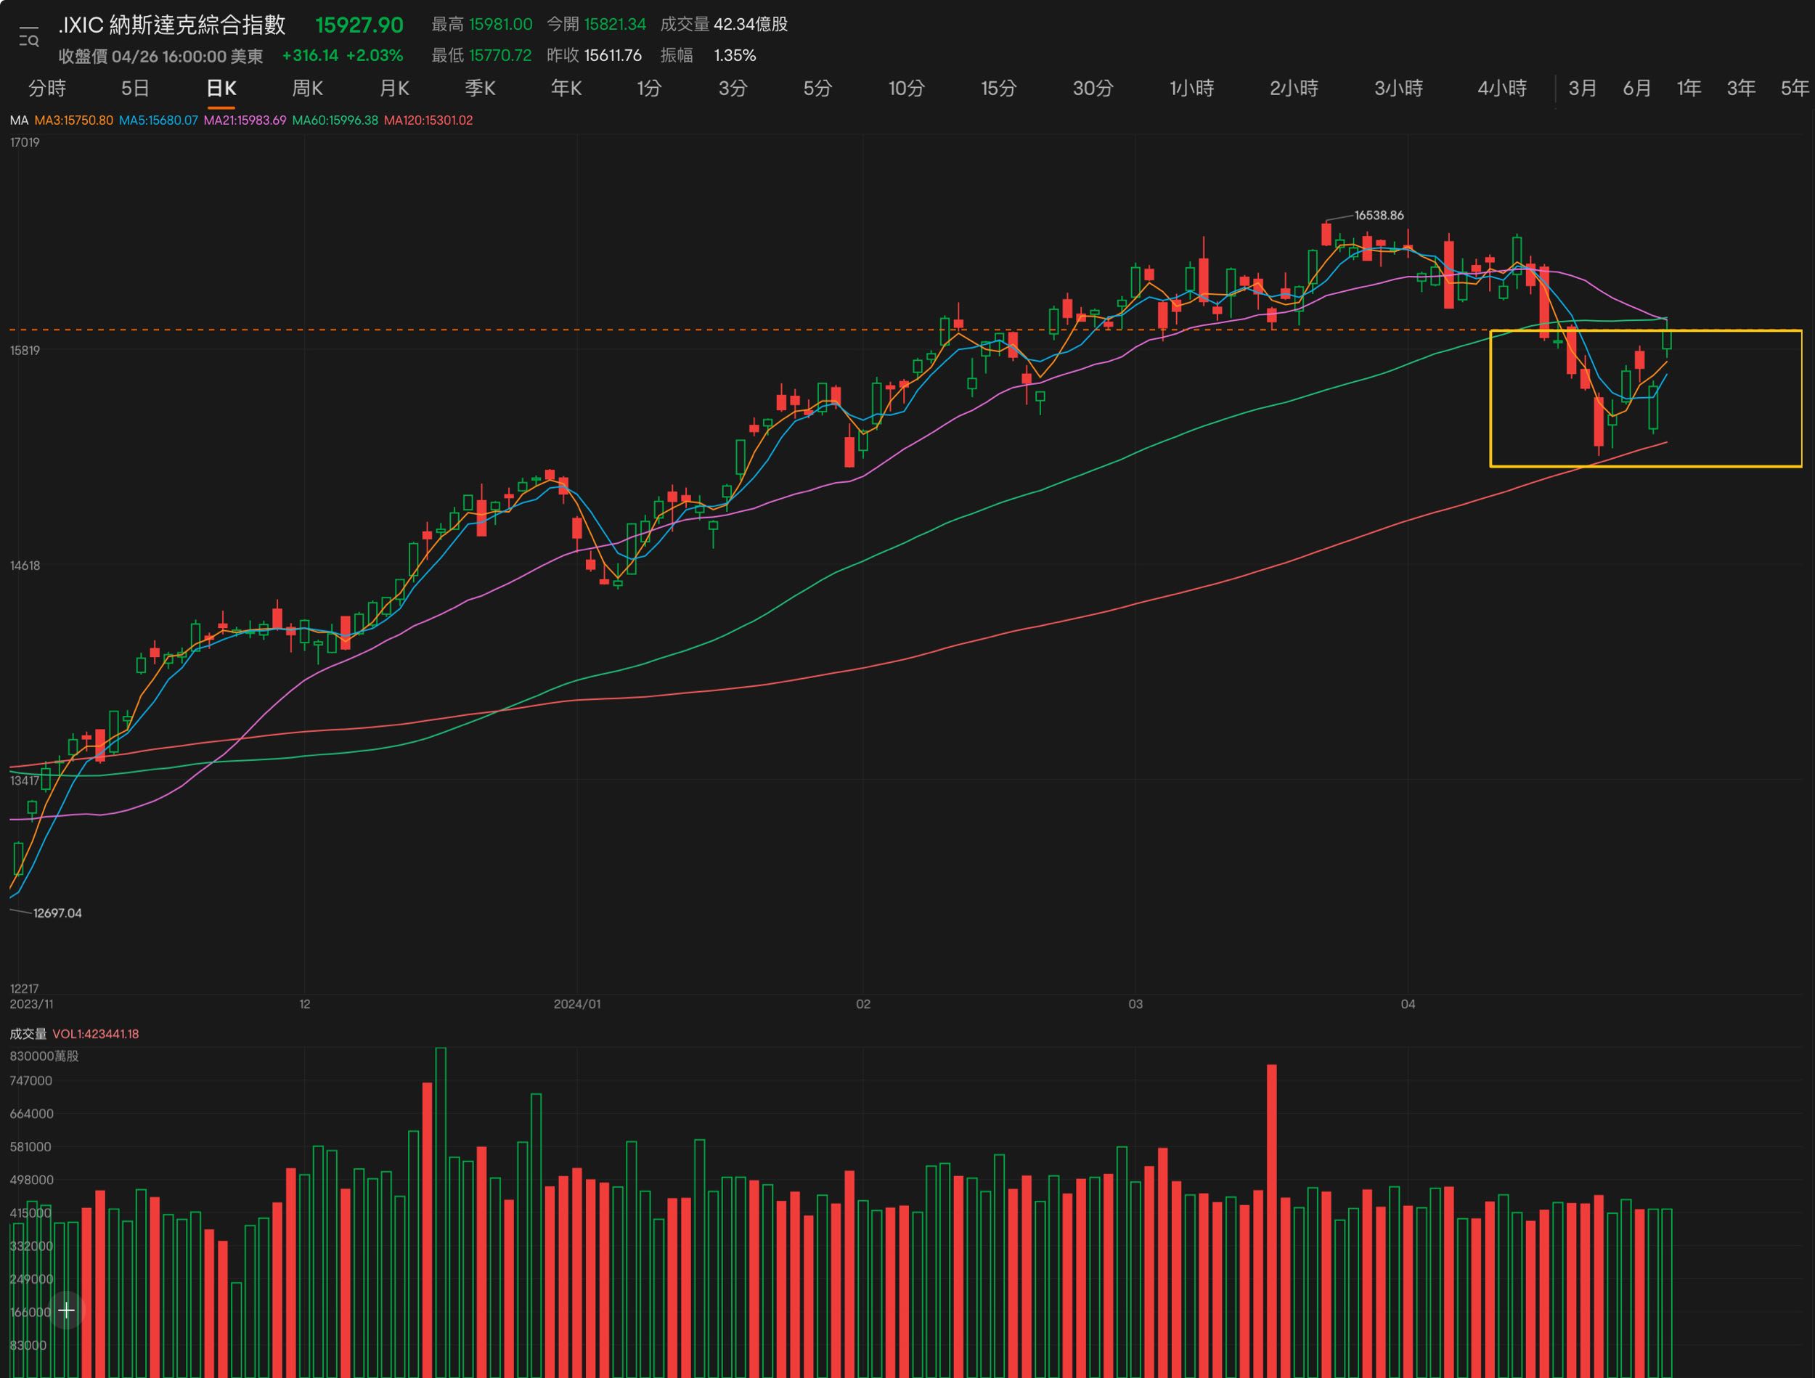This screenshot has height=1378, width=1815.
Task: Choose the 15分 minute interval
Action: coord(998,89)
